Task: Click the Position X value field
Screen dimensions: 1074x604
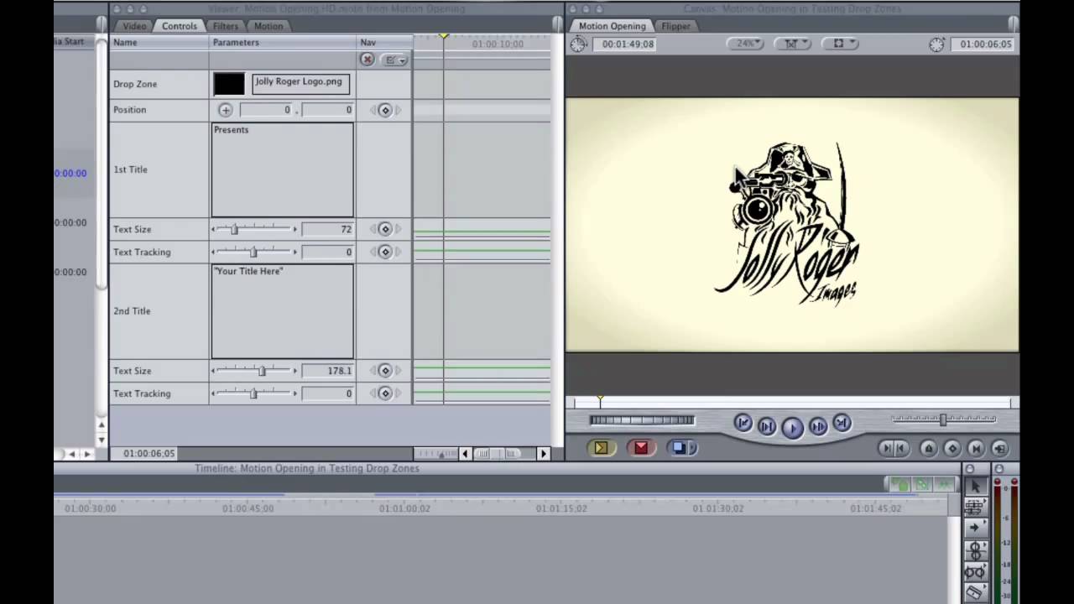Action: coord(266,110)
